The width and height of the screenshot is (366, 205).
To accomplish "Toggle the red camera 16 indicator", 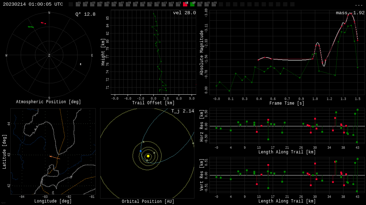I will click(x=185, y=4).
